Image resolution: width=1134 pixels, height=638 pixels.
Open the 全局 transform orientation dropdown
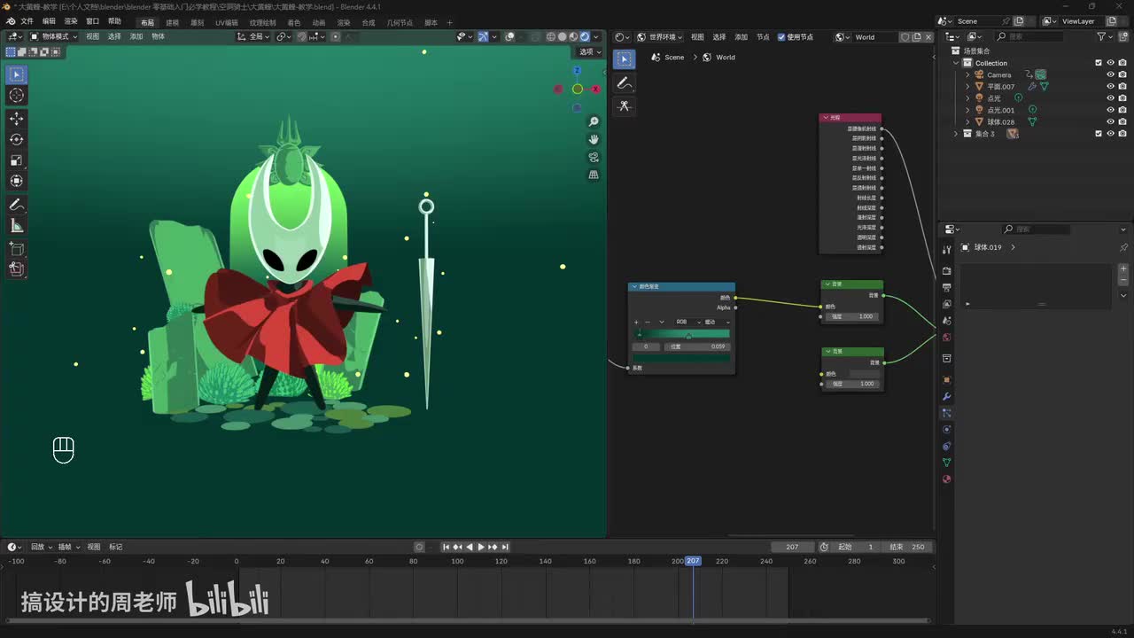coord(252,36)
